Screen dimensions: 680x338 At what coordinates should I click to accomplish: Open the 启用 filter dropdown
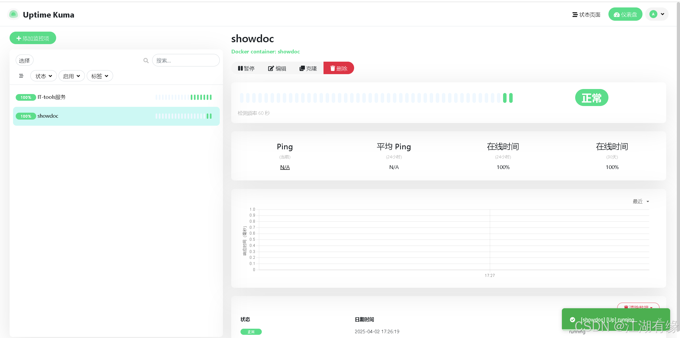coord(71,76)
